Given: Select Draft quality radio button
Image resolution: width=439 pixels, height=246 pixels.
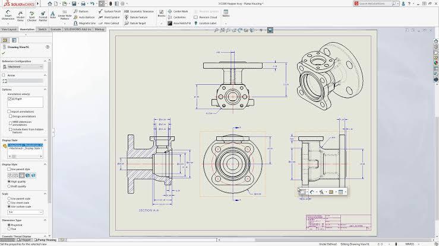Looking at the screenshot, I should [x=9, y=186].
